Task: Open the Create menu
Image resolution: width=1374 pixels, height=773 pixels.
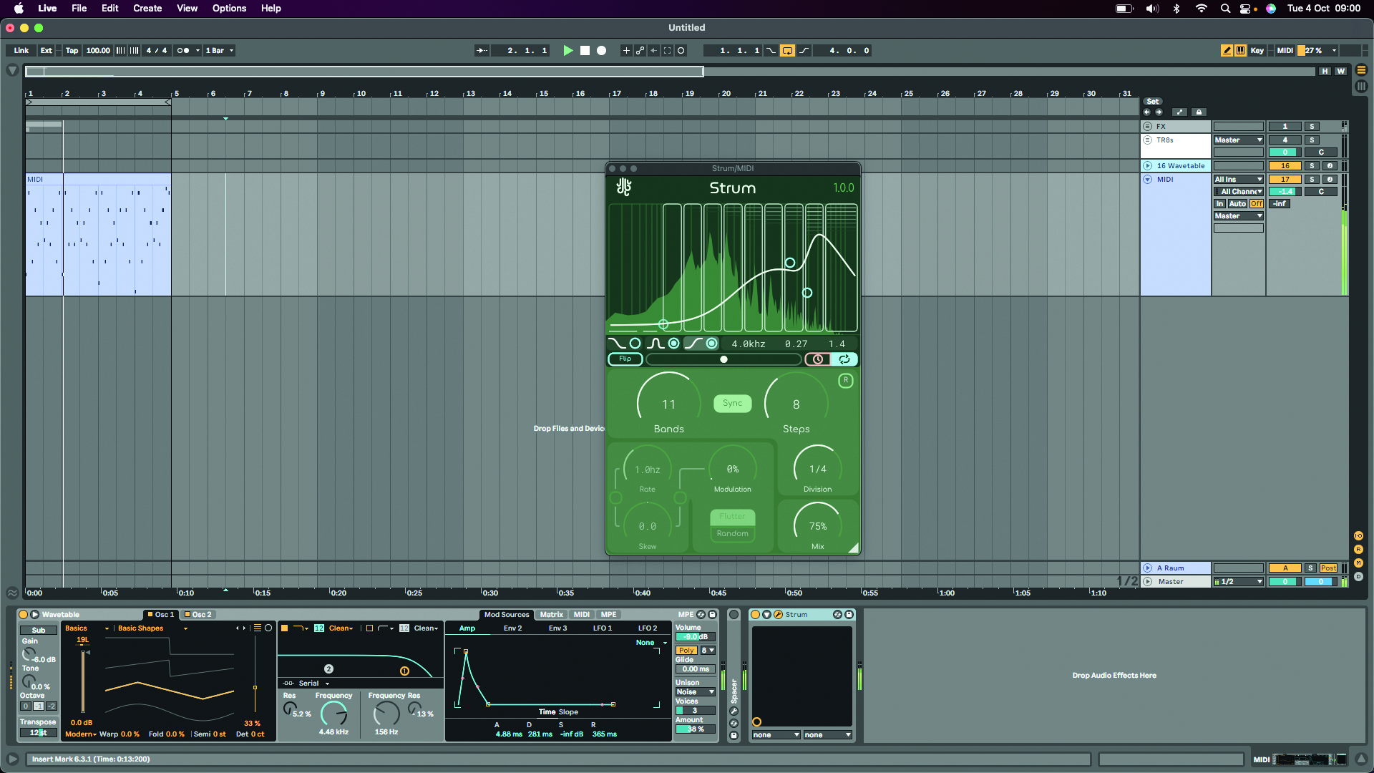Action: [147, 9]
